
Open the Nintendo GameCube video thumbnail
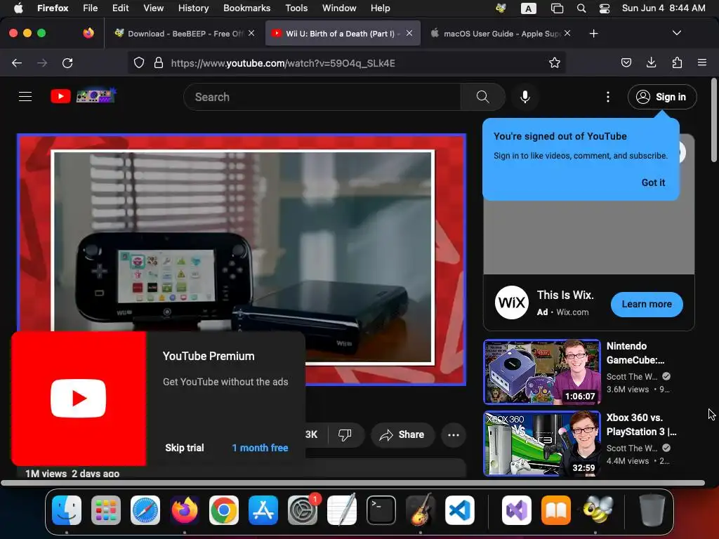(x=542, y=372)
